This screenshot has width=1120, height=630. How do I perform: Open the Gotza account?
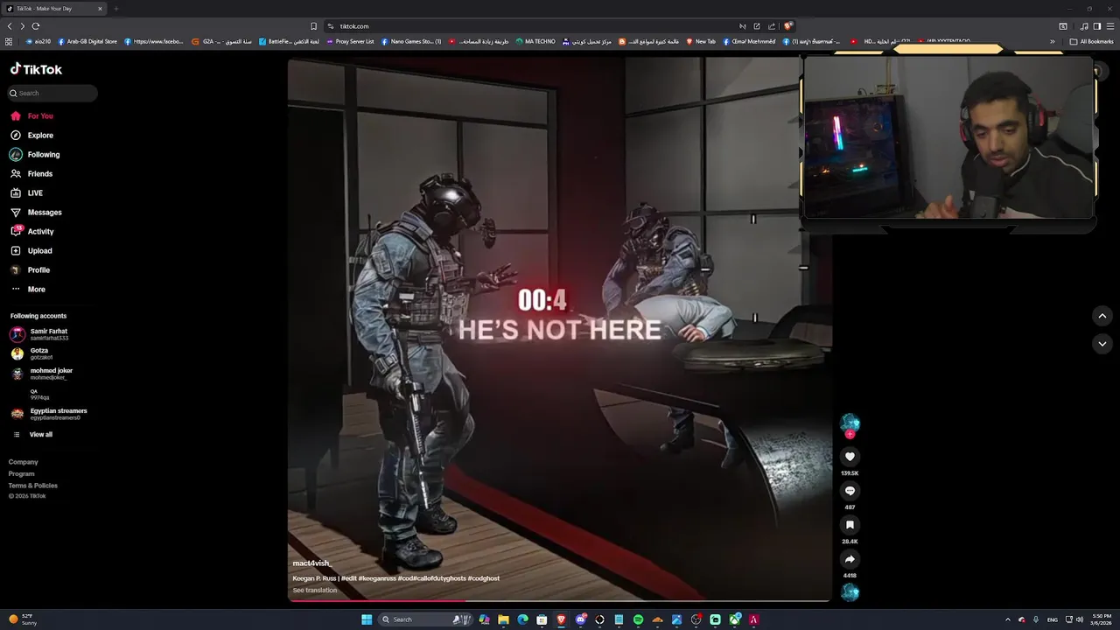click(x=31, y=353)
